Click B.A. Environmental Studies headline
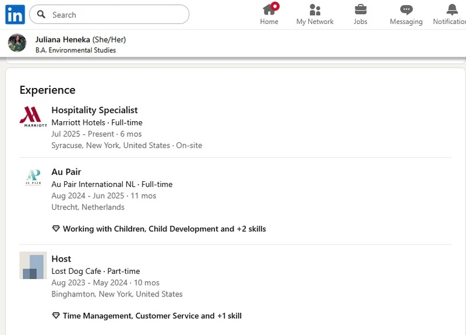466x335 pixels. tap(76, 50)
